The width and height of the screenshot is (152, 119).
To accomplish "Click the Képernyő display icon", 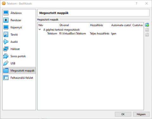I will (x=6, y=27).
